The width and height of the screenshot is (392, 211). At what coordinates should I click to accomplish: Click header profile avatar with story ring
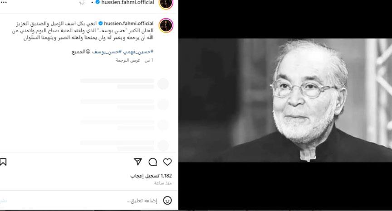tap(166, 4)
